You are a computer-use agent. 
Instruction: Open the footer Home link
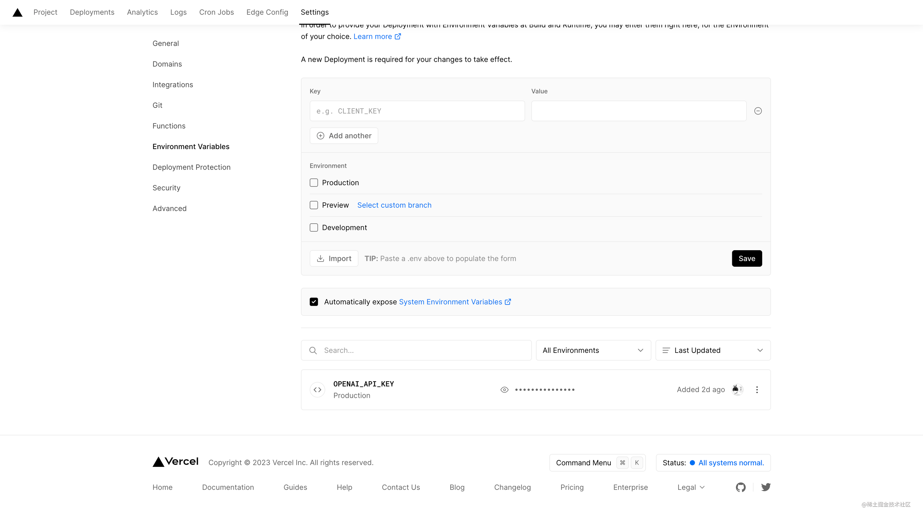(162, 487)
